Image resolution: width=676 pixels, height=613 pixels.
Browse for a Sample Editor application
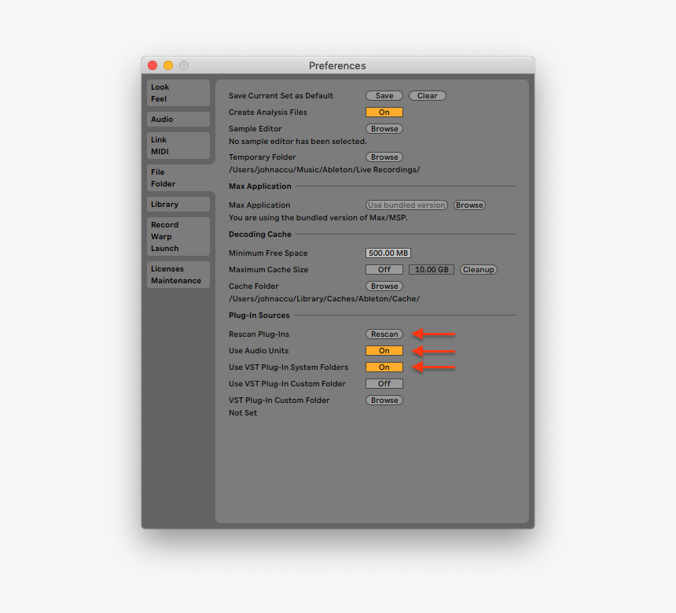[384, 128]
